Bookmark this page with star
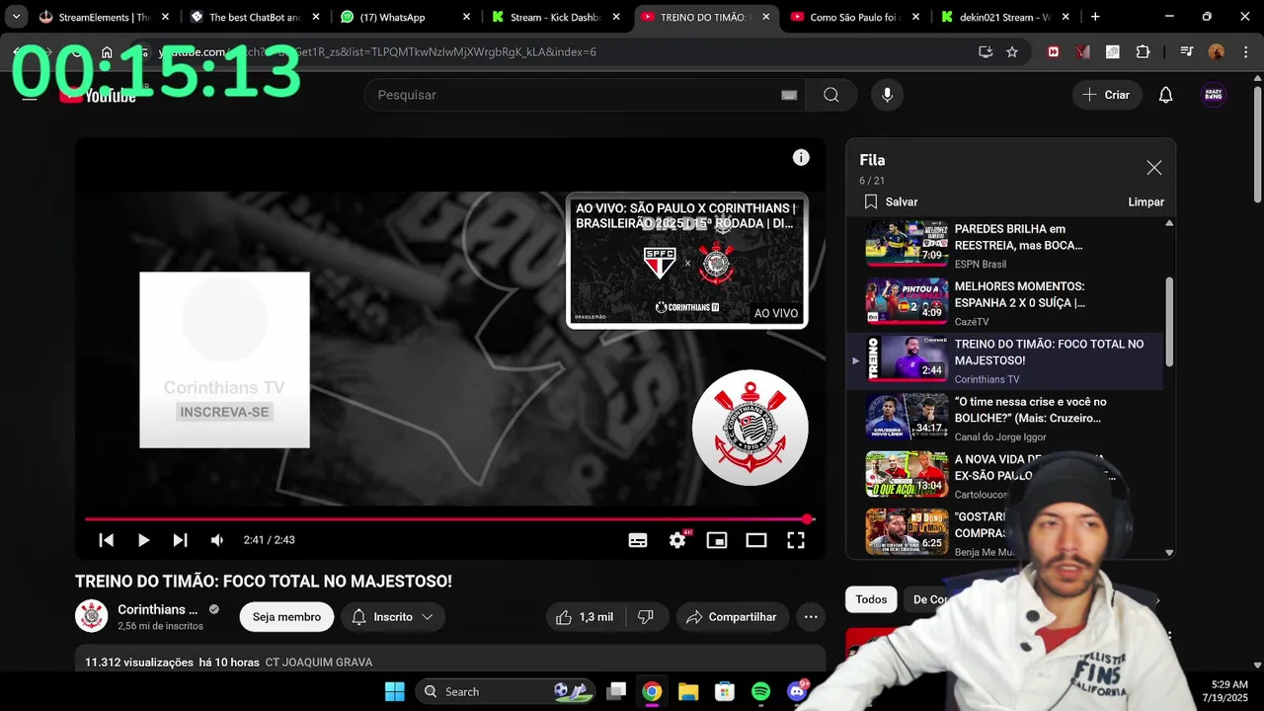The image size is (1264, 711). [1012, 52]
